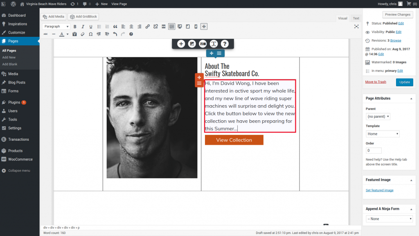Click the blue Update button

click(x=404, y=82)
